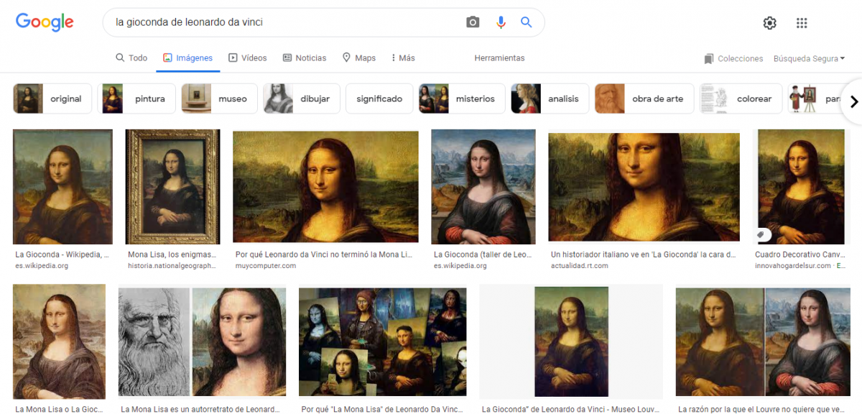Switch to the Vídeos tab
The image size is (862, 414).
[248, 58]
